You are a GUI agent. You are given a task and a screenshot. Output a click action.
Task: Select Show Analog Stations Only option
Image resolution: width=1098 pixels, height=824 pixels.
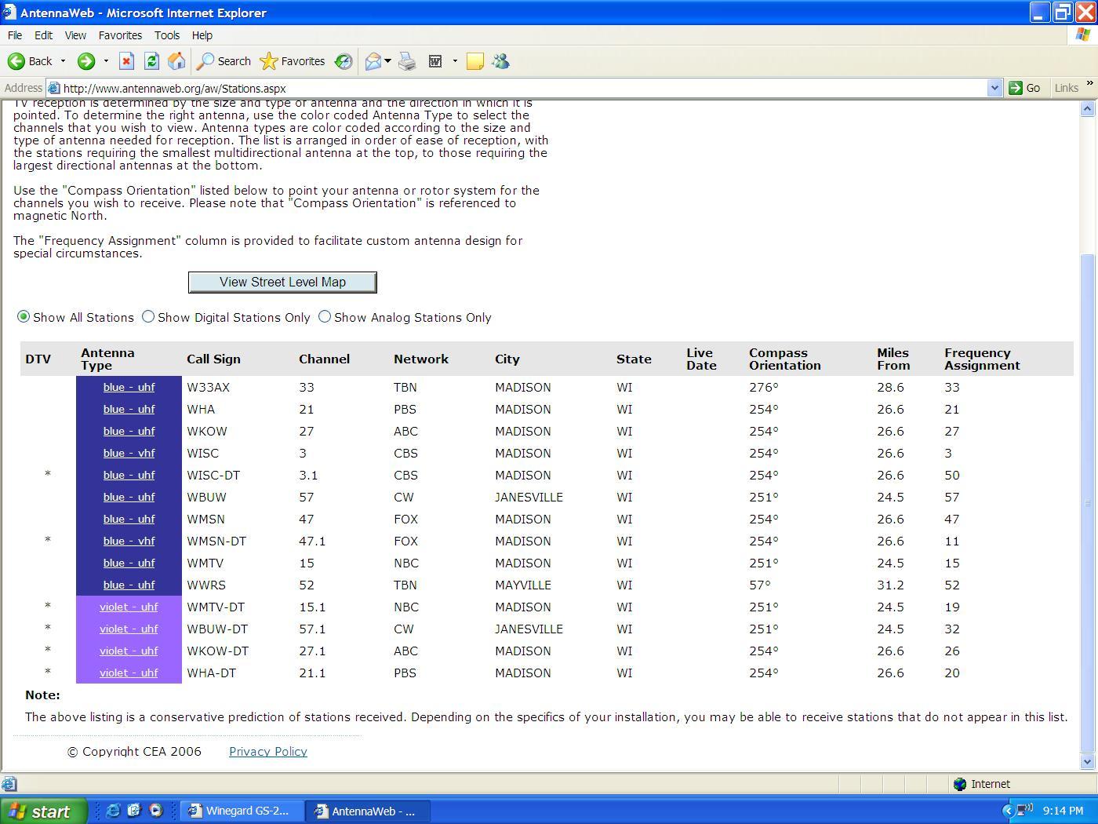coord(325,317)
